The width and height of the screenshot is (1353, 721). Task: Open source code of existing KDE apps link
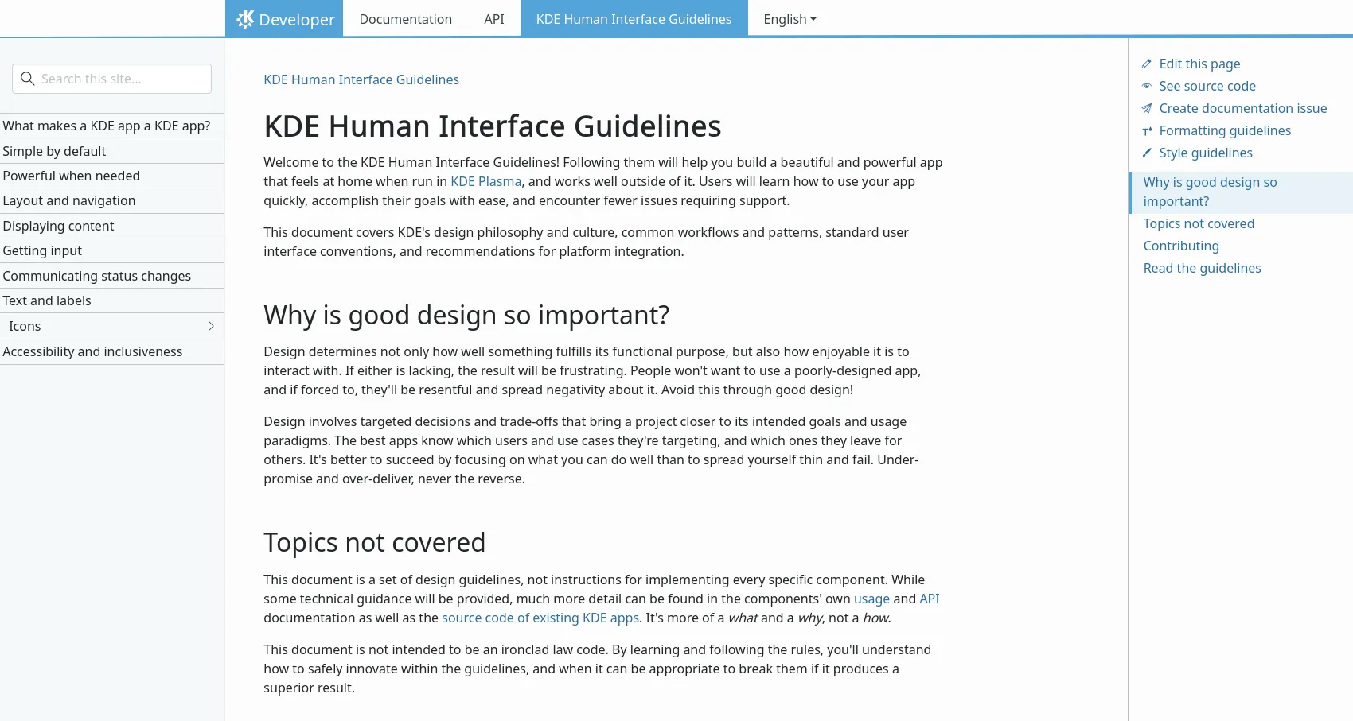[540, 618]
